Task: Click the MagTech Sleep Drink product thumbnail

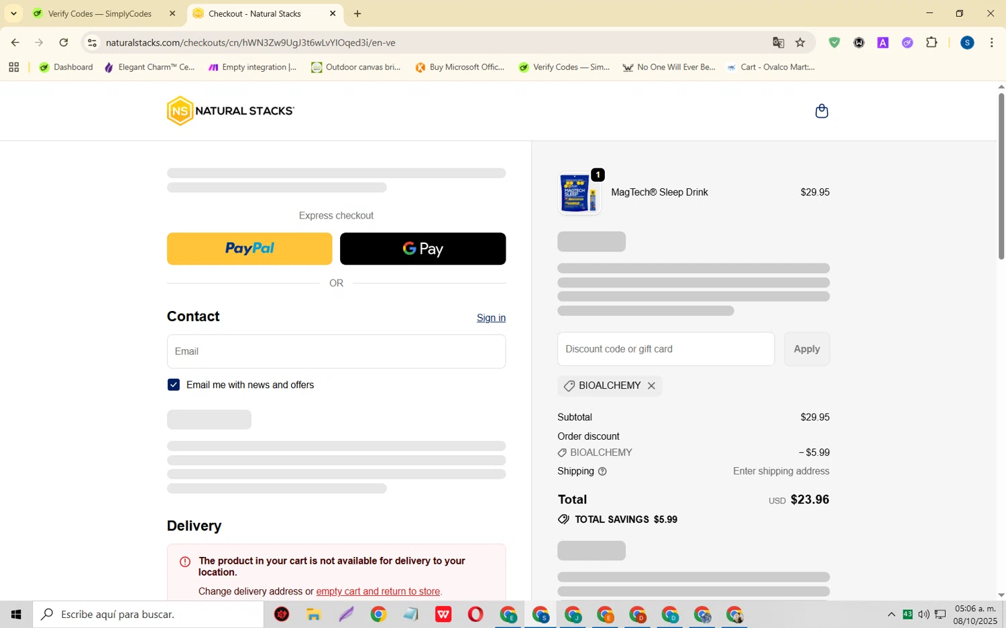Action: (578, 193)
